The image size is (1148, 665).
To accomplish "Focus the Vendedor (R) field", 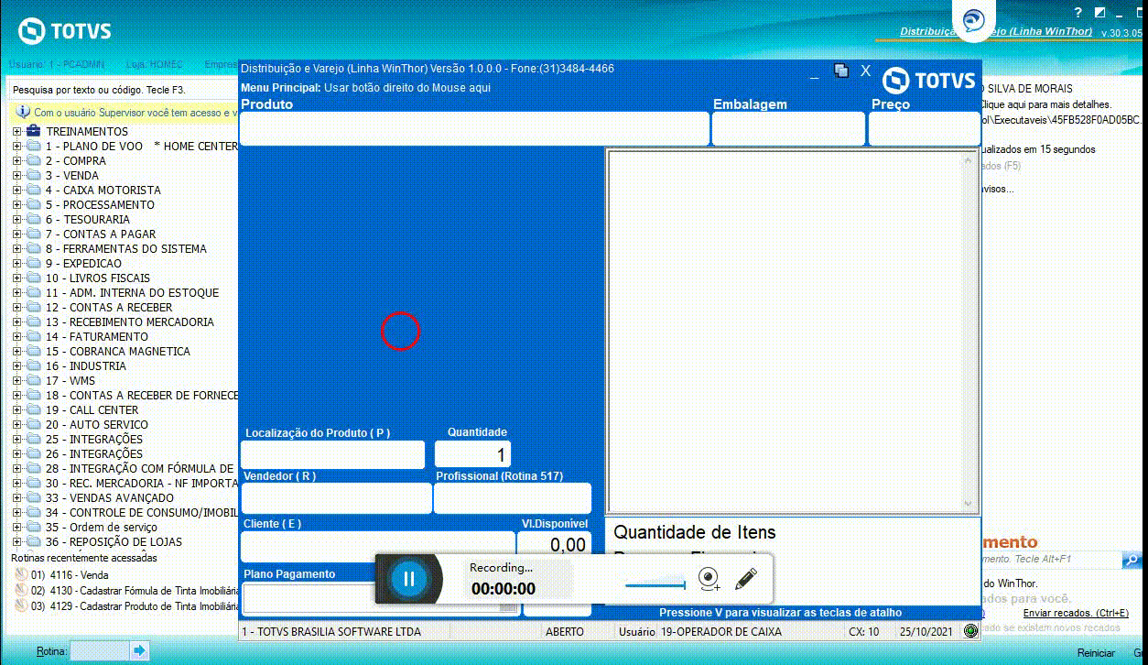I will point(336,498).
